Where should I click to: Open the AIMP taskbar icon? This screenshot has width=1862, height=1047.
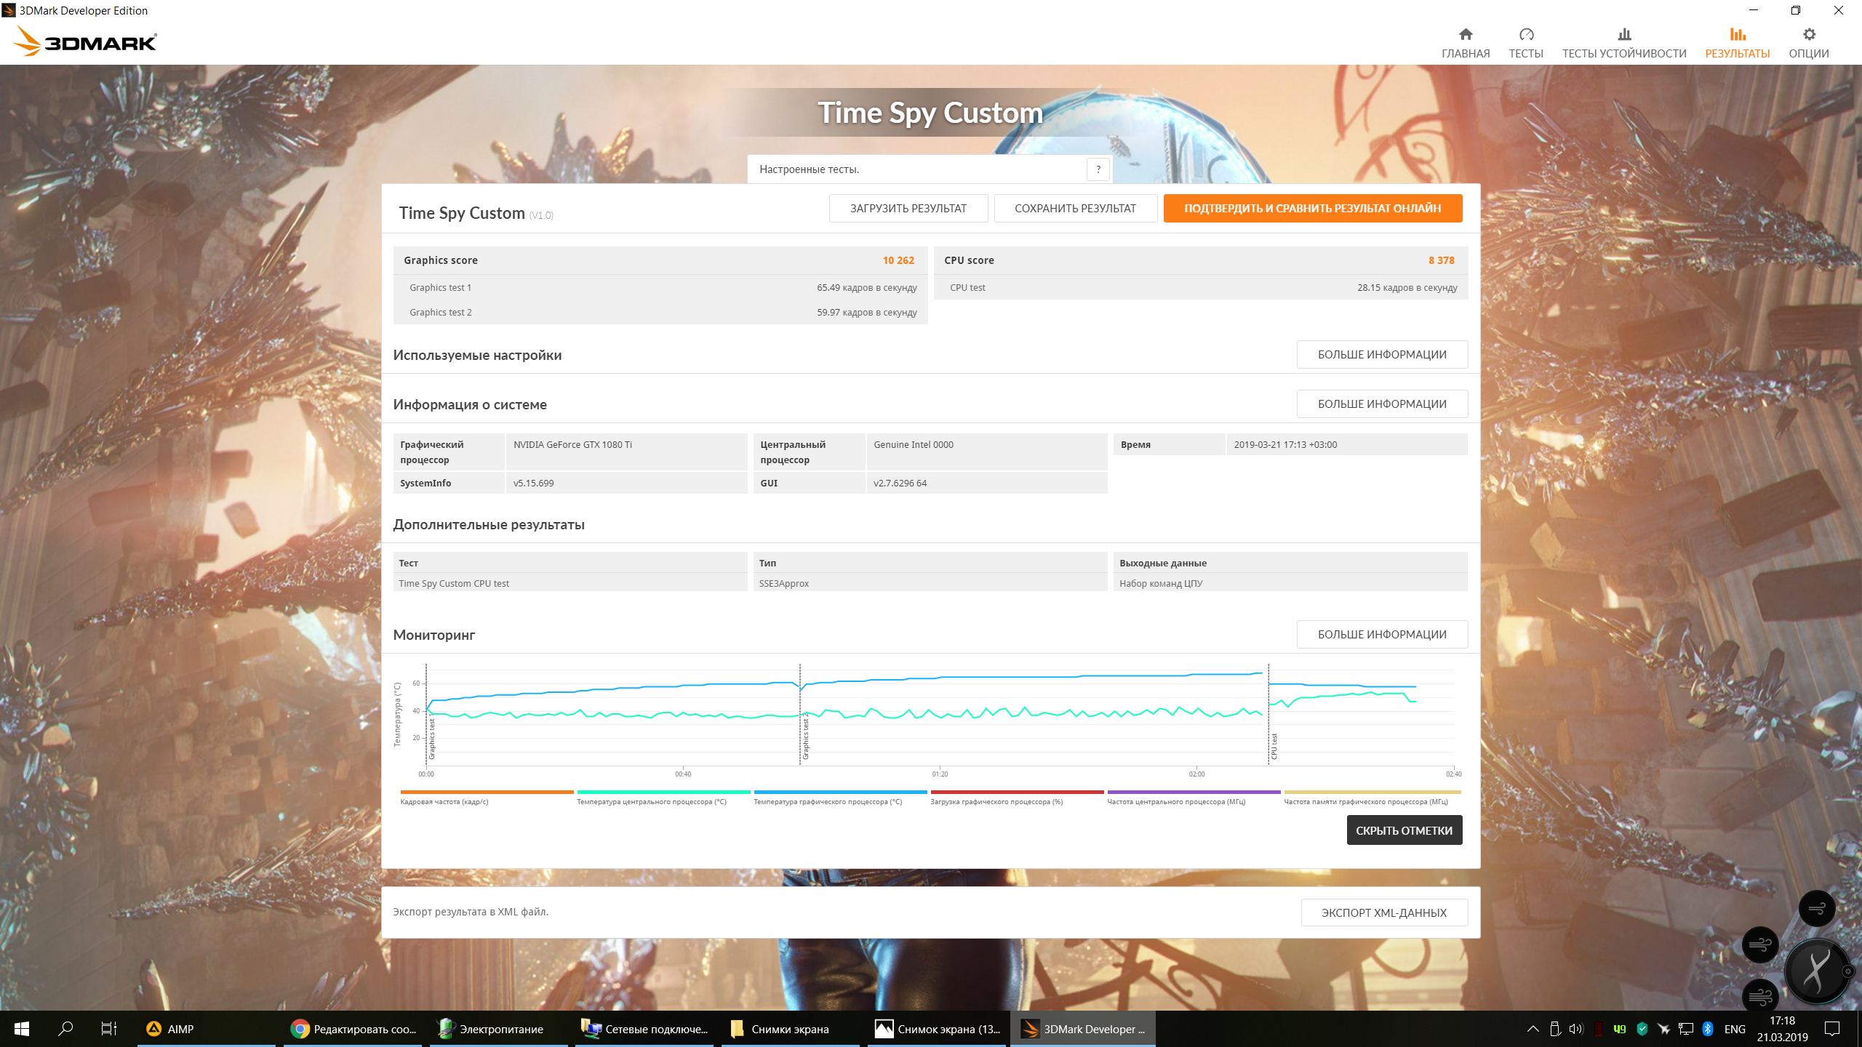click(154, 1029)
